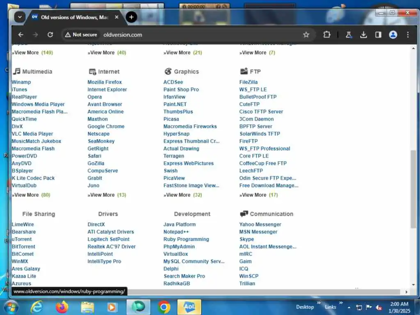
Task: Open the tab search dropdown arrow
Action: tap(20, 17)
